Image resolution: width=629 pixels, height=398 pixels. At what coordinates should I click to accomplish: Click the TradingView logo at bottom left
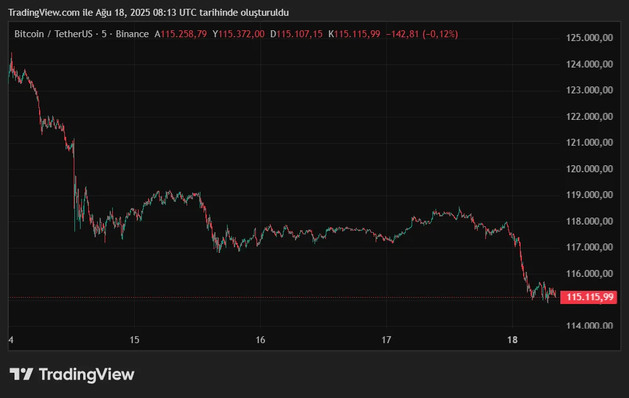click(72, 374)
